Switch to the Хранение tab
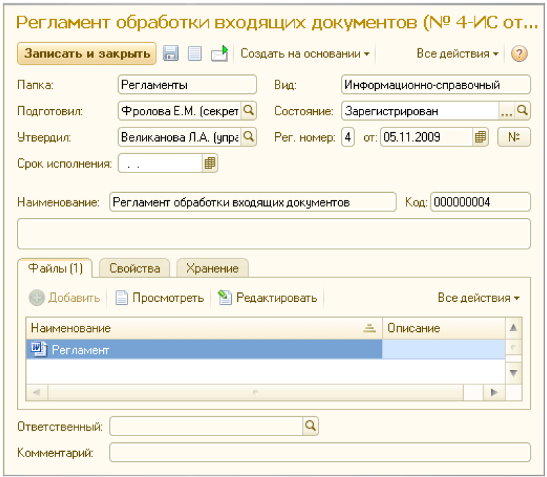This screenshot has height=477, width=547. (x=212, y=268)
